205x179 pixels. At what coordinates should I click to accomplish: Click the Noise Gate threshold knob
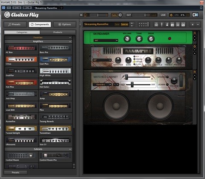(120, 15)
